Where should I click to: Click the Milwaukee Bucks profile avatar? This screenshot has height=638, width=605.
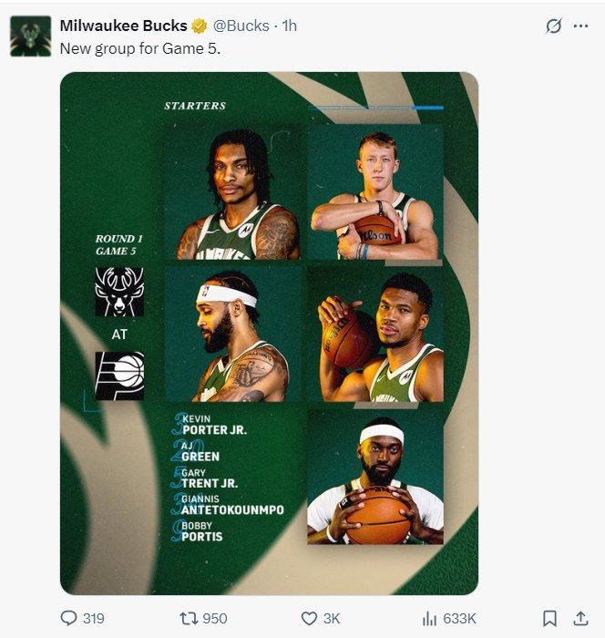point(30,36)
